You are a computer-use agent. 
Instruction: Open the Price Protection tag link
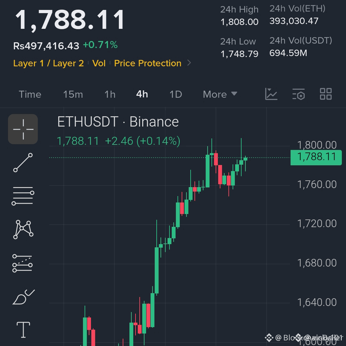[148, 63]
